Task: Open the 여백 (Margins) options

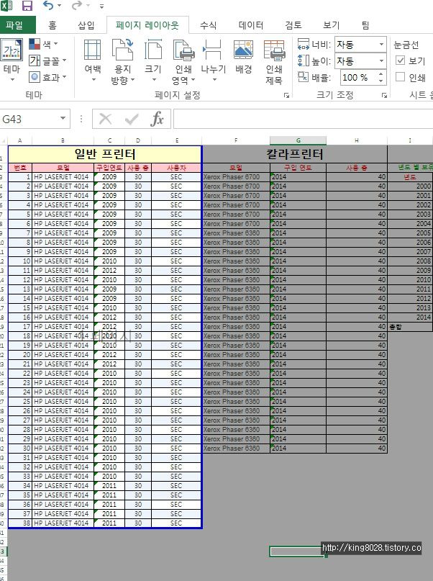Action: [93, 60]
